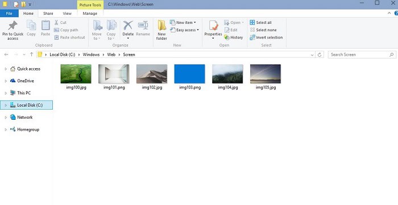Open the Easy access dropdown
This screenshot has width=398, height=205.
[185, 30]
